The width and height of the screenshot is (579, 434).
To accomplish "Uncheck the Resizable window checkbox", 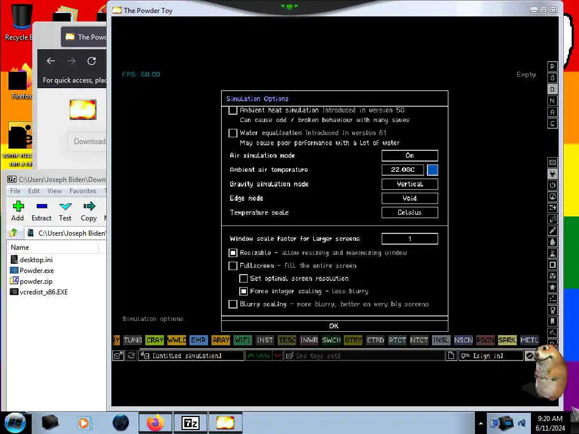I will click(232, 253).
